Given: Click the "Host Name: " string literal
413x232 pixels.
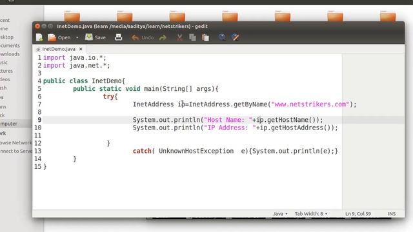Looking at the screenshot, I should coord(228,120).
